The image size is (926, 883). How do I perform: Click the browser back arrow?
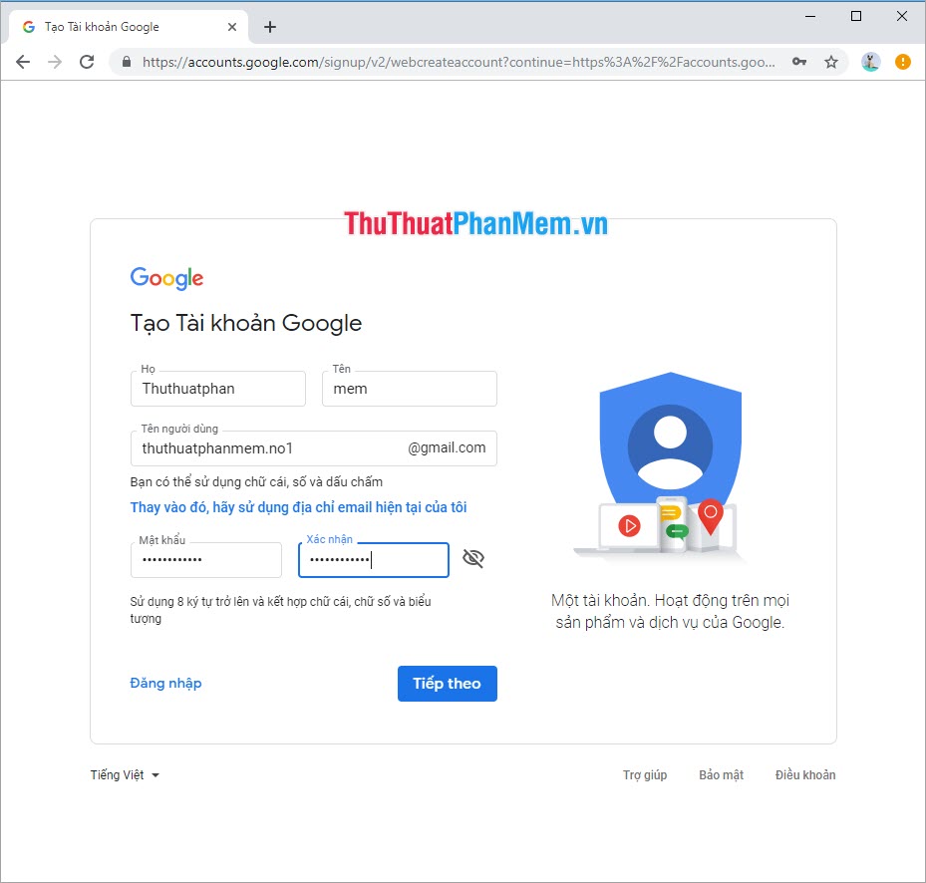pyautogui.click(x=23, y=61)
